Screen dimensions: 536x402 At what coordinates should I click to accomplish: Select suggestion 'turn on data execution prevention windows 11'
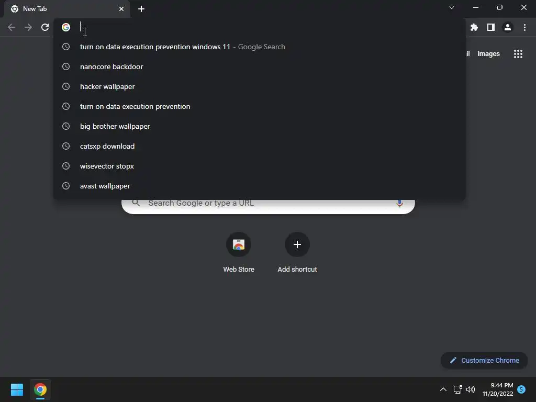[x=260, y=47]
